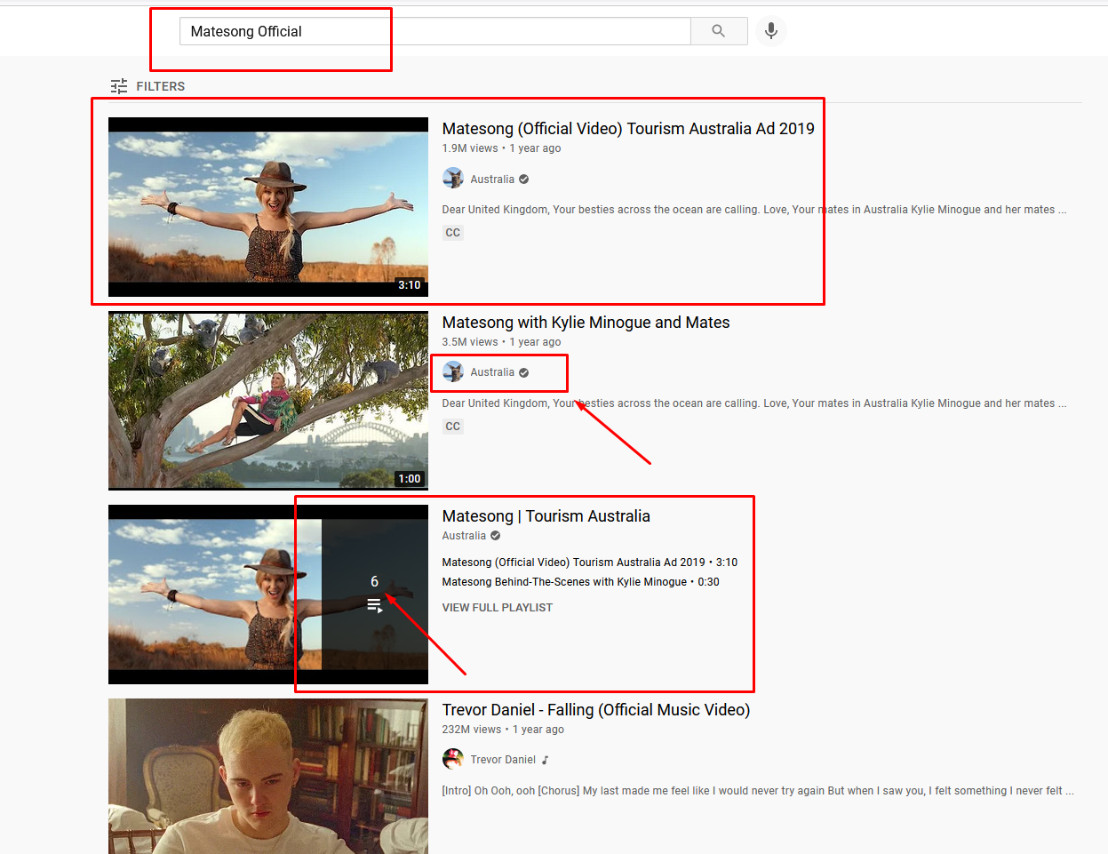This screenshot has width=1108, height=854.
Task: Click VIEW FULL PLAYLIST
Action: tap(497, 608)
